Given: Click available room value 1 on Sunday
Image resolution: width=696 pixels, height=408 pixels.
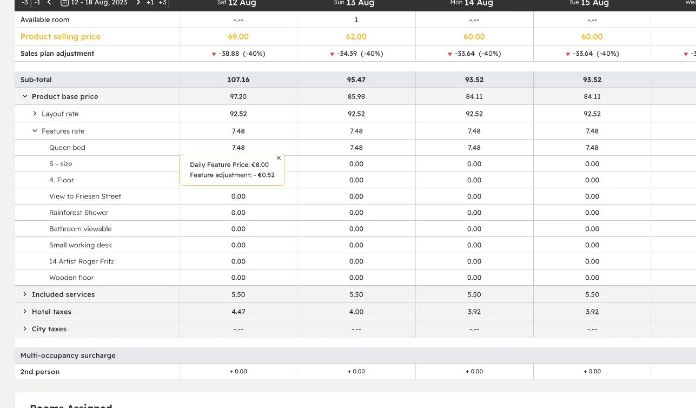Looking at the screenshot, I should point(356,20).
